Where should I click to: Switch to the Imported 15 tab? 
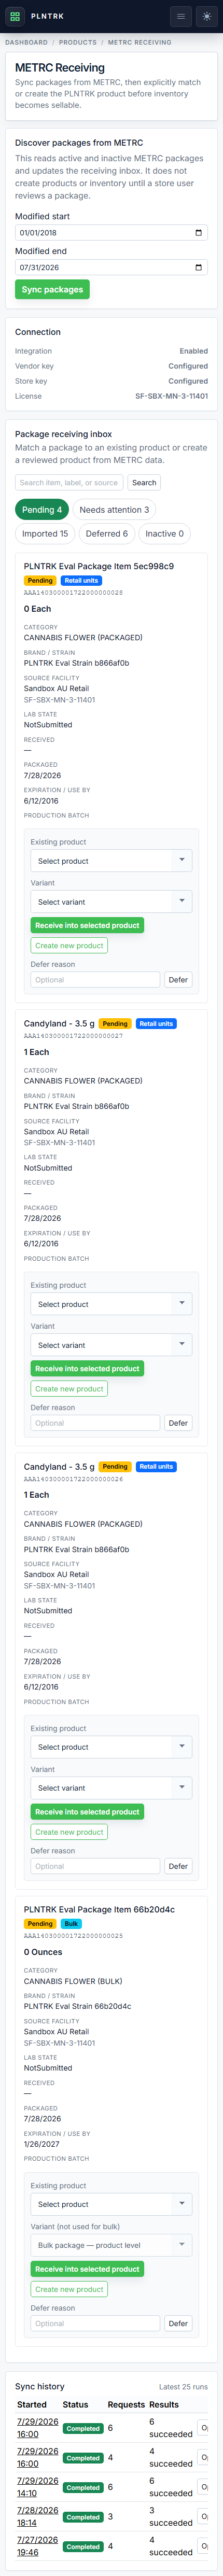pos(45,534)
